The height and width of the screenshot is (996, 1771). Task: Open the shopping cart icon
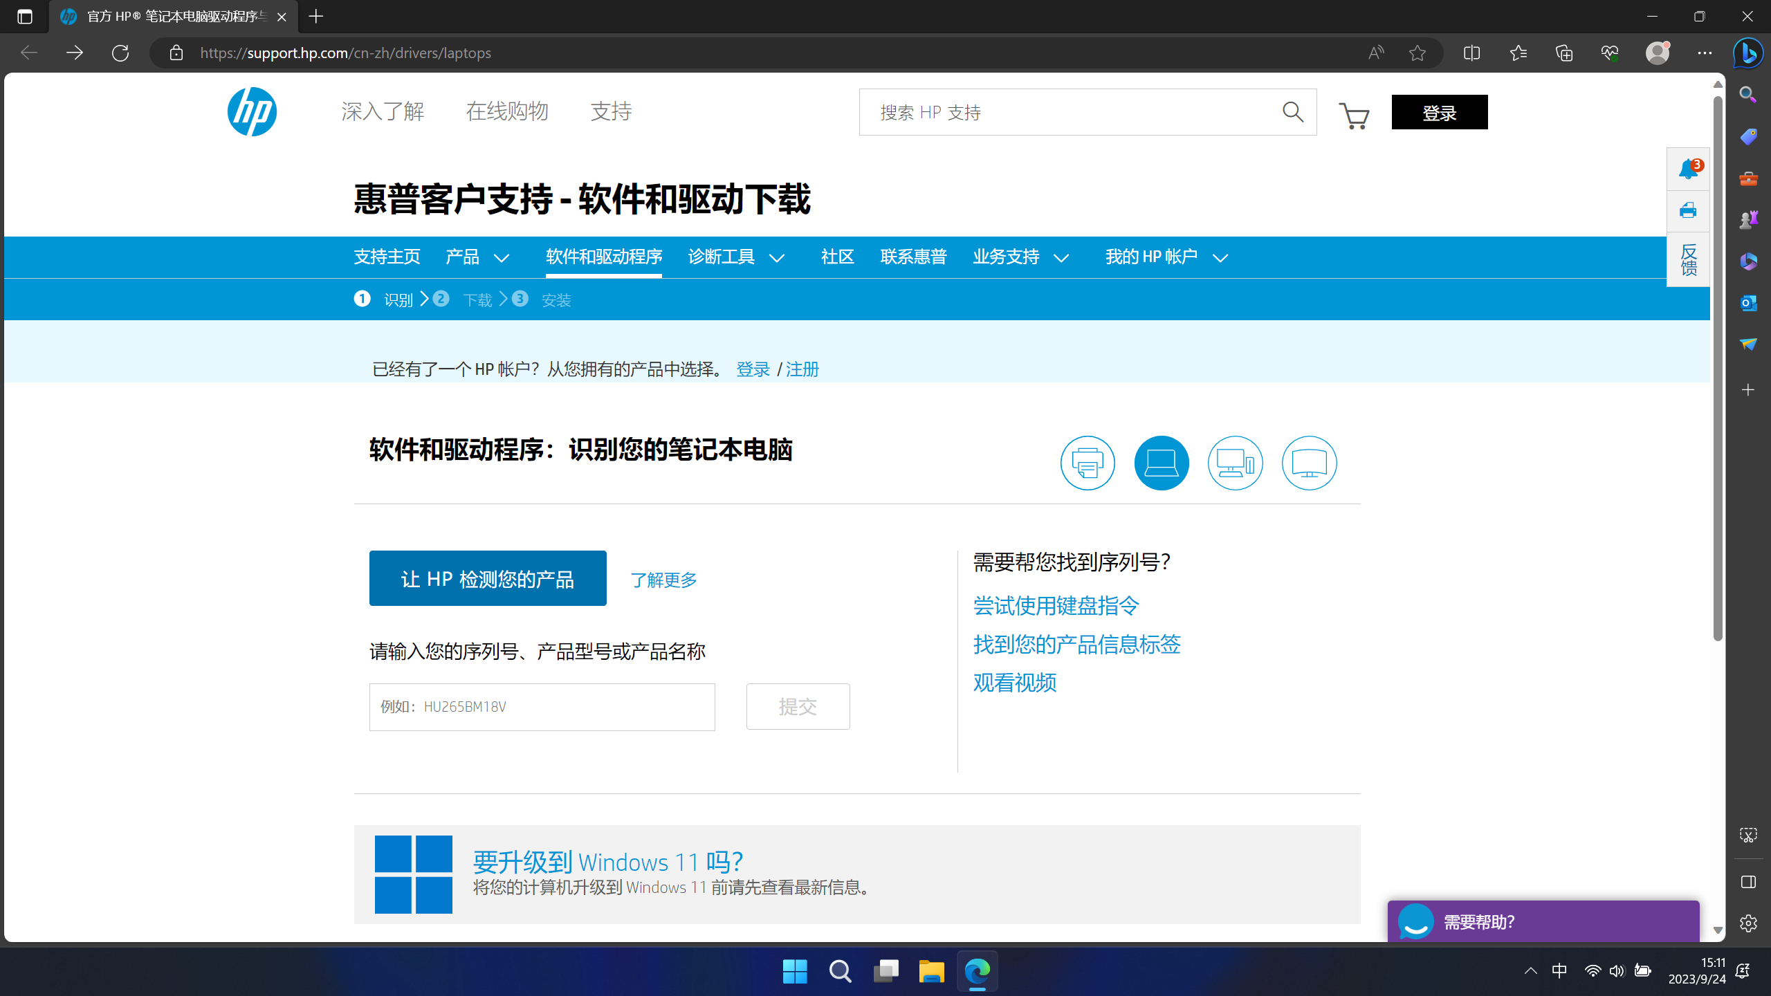(x=1354, y=115)
